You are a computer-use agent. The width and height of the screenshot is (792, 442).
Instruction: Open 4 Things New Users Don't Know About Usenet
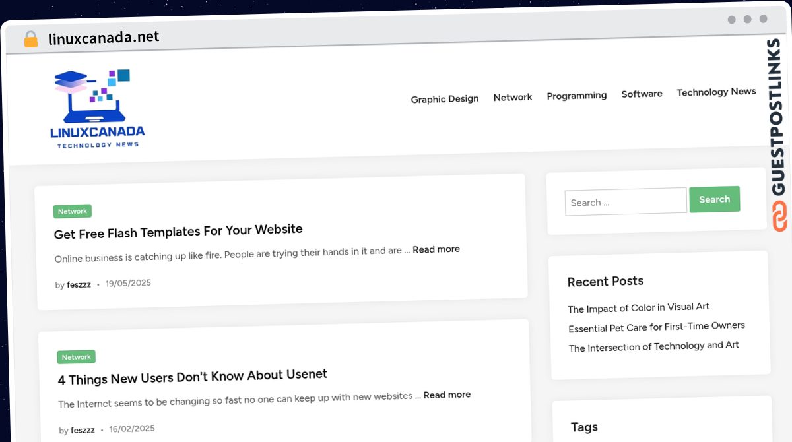pyautogui.click(x=193, y=377)
